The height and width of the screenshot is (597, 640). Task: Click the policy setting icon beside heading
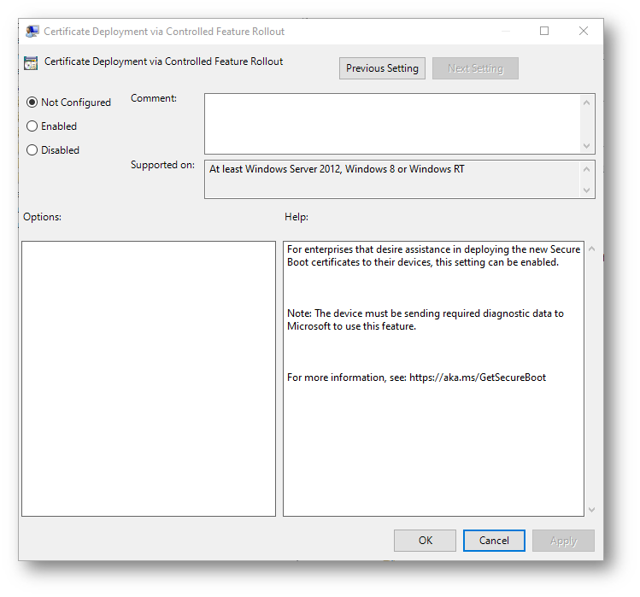31,63
